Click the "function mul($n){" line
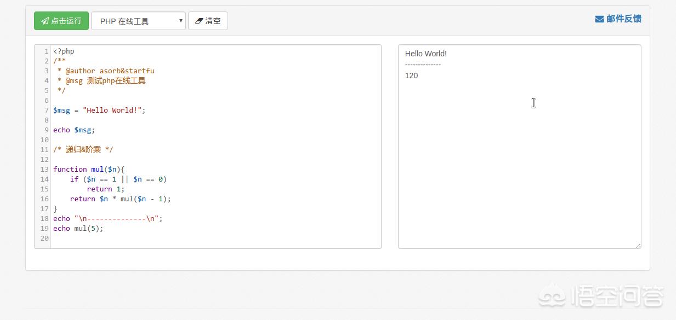 pos(89,170)
